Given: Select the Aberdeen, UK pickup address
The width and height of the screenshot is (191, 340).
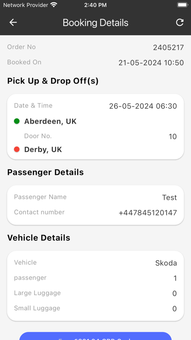Looking at the screenshot, I should [x=50, y=122].
